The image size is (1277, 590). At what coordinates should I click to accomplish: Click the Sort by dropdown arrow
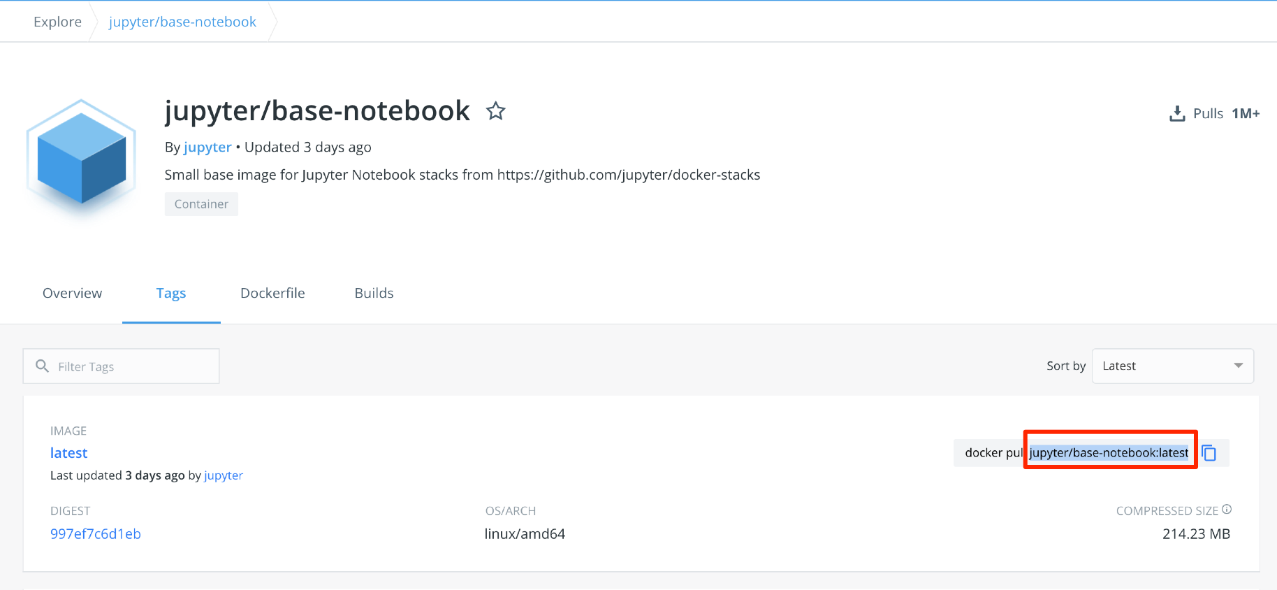click(x=1239, y=366)
